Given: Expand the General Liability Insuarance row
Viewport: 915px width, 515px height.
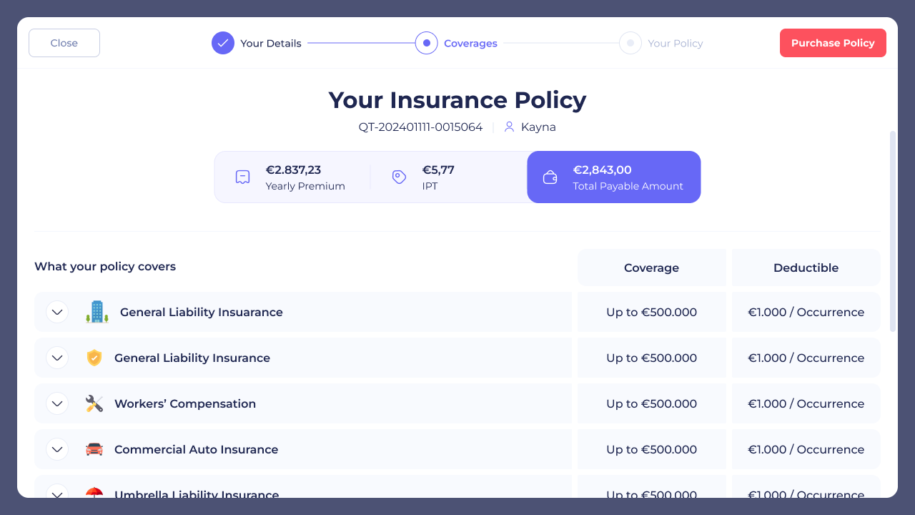Looking at the screenshot, I should [x=57, y=312].
